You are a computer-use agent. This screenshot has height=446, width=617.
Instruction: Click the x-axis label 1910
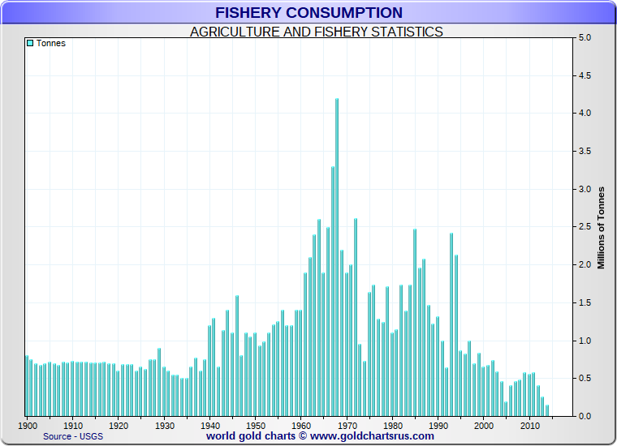click(73, 426)
